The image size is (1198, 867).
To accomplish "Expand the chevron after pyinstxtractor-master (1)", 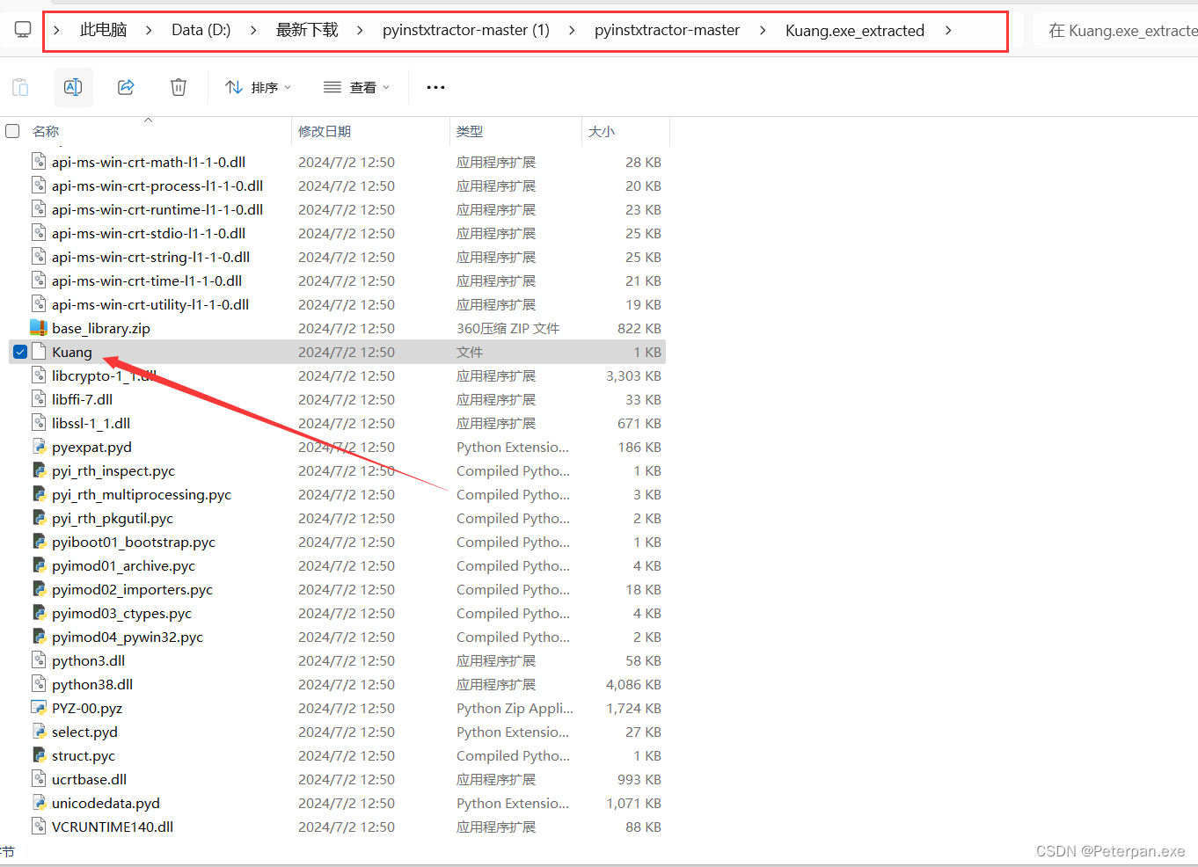I will click(x=572, y=30).
